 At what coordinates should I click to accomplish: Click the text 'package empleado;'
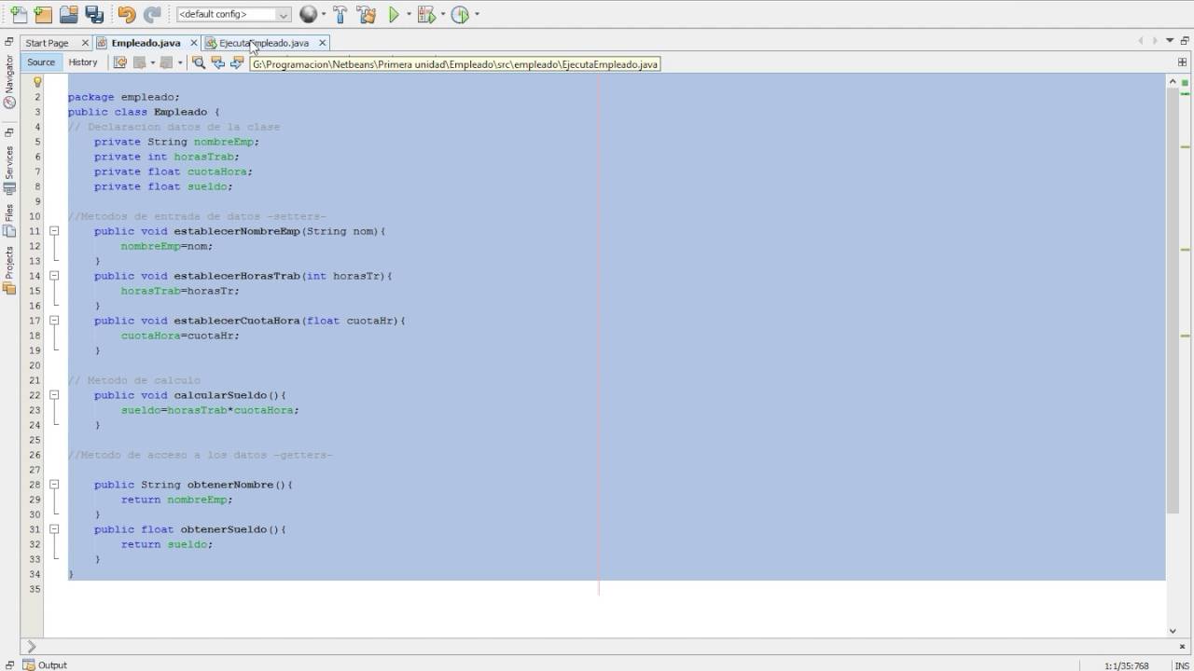tap(123, 97)
